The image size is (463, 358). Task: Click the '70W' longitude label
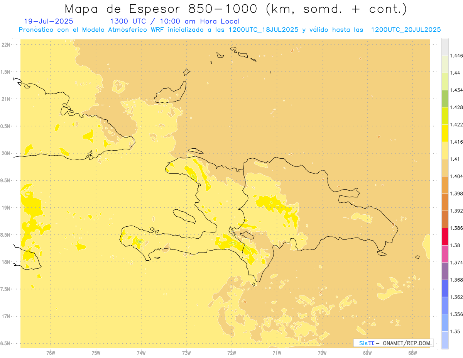point(322,353)
